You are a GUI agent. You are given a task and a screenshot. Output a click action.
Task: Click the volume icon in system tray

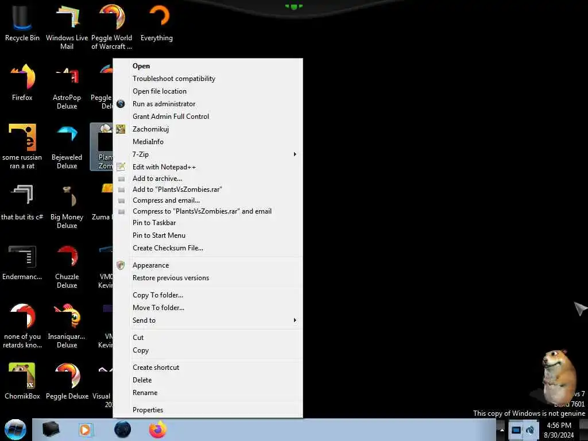coord(530,430)
